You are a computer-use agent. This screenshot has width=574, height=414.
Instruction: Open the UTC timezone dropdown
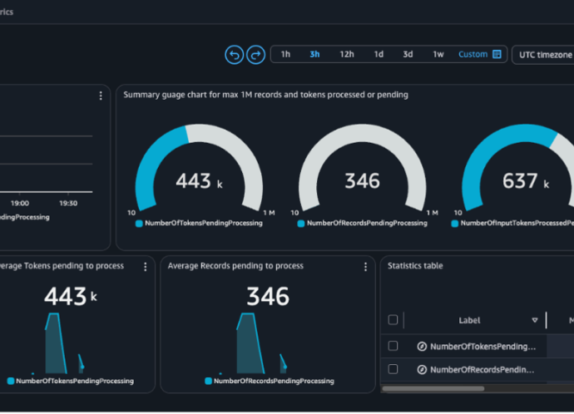coord(545,55)
